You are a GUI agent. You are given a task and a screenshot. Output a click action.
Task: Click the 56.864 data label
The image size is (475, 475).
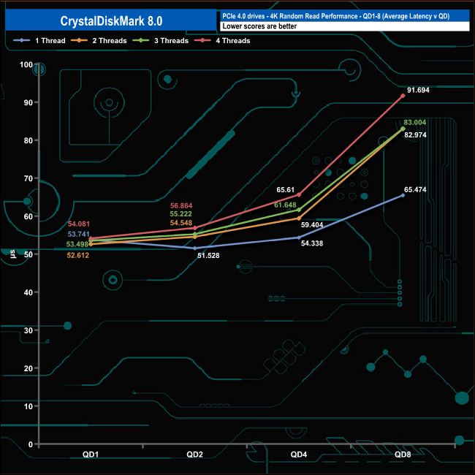(x=181, y=205)
